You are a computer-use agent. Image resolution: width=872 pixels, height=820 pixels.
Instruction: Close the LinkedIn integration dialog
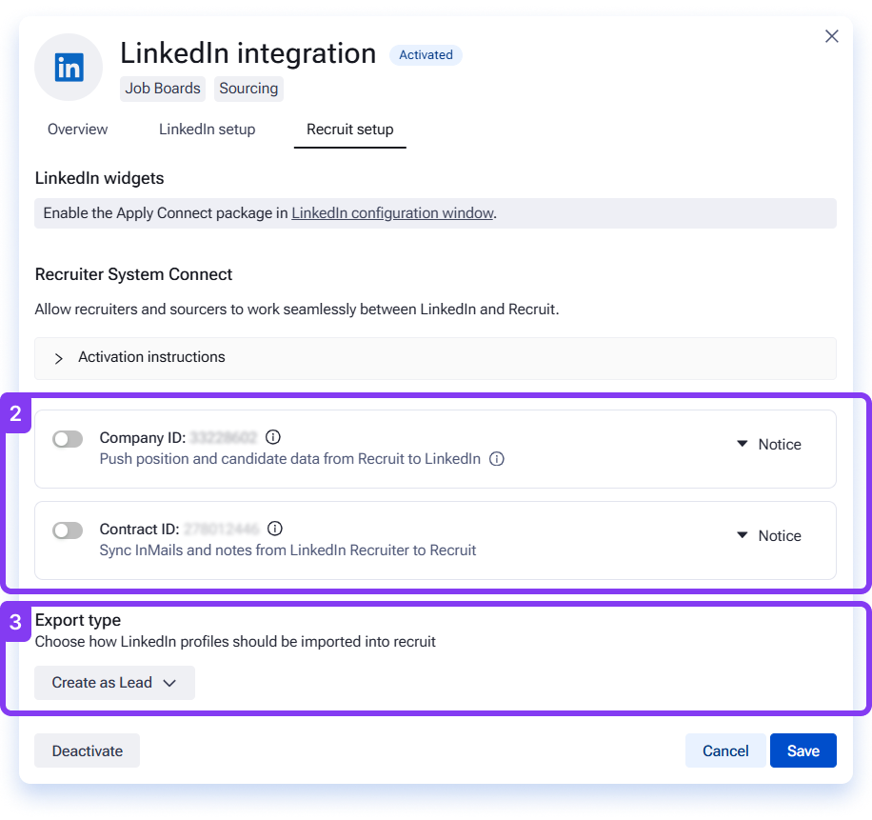coord(831,36)
